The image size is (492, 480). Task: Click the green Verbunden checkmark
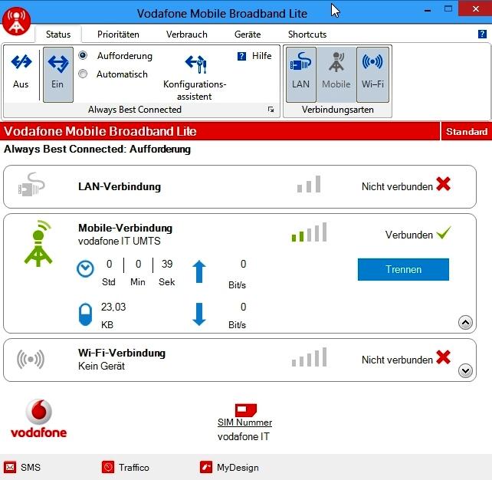click(x=444, y=232)
